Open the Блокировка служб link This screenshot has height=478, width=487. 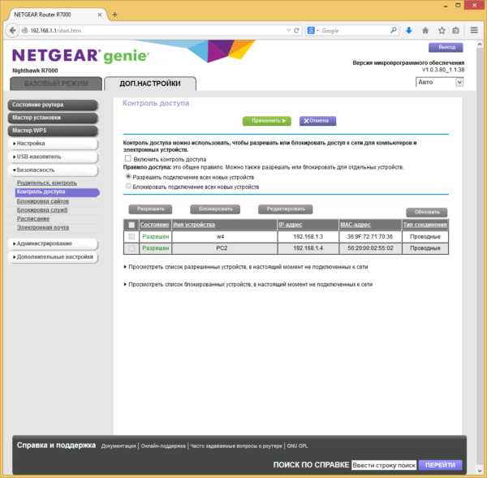pos(42,210)
